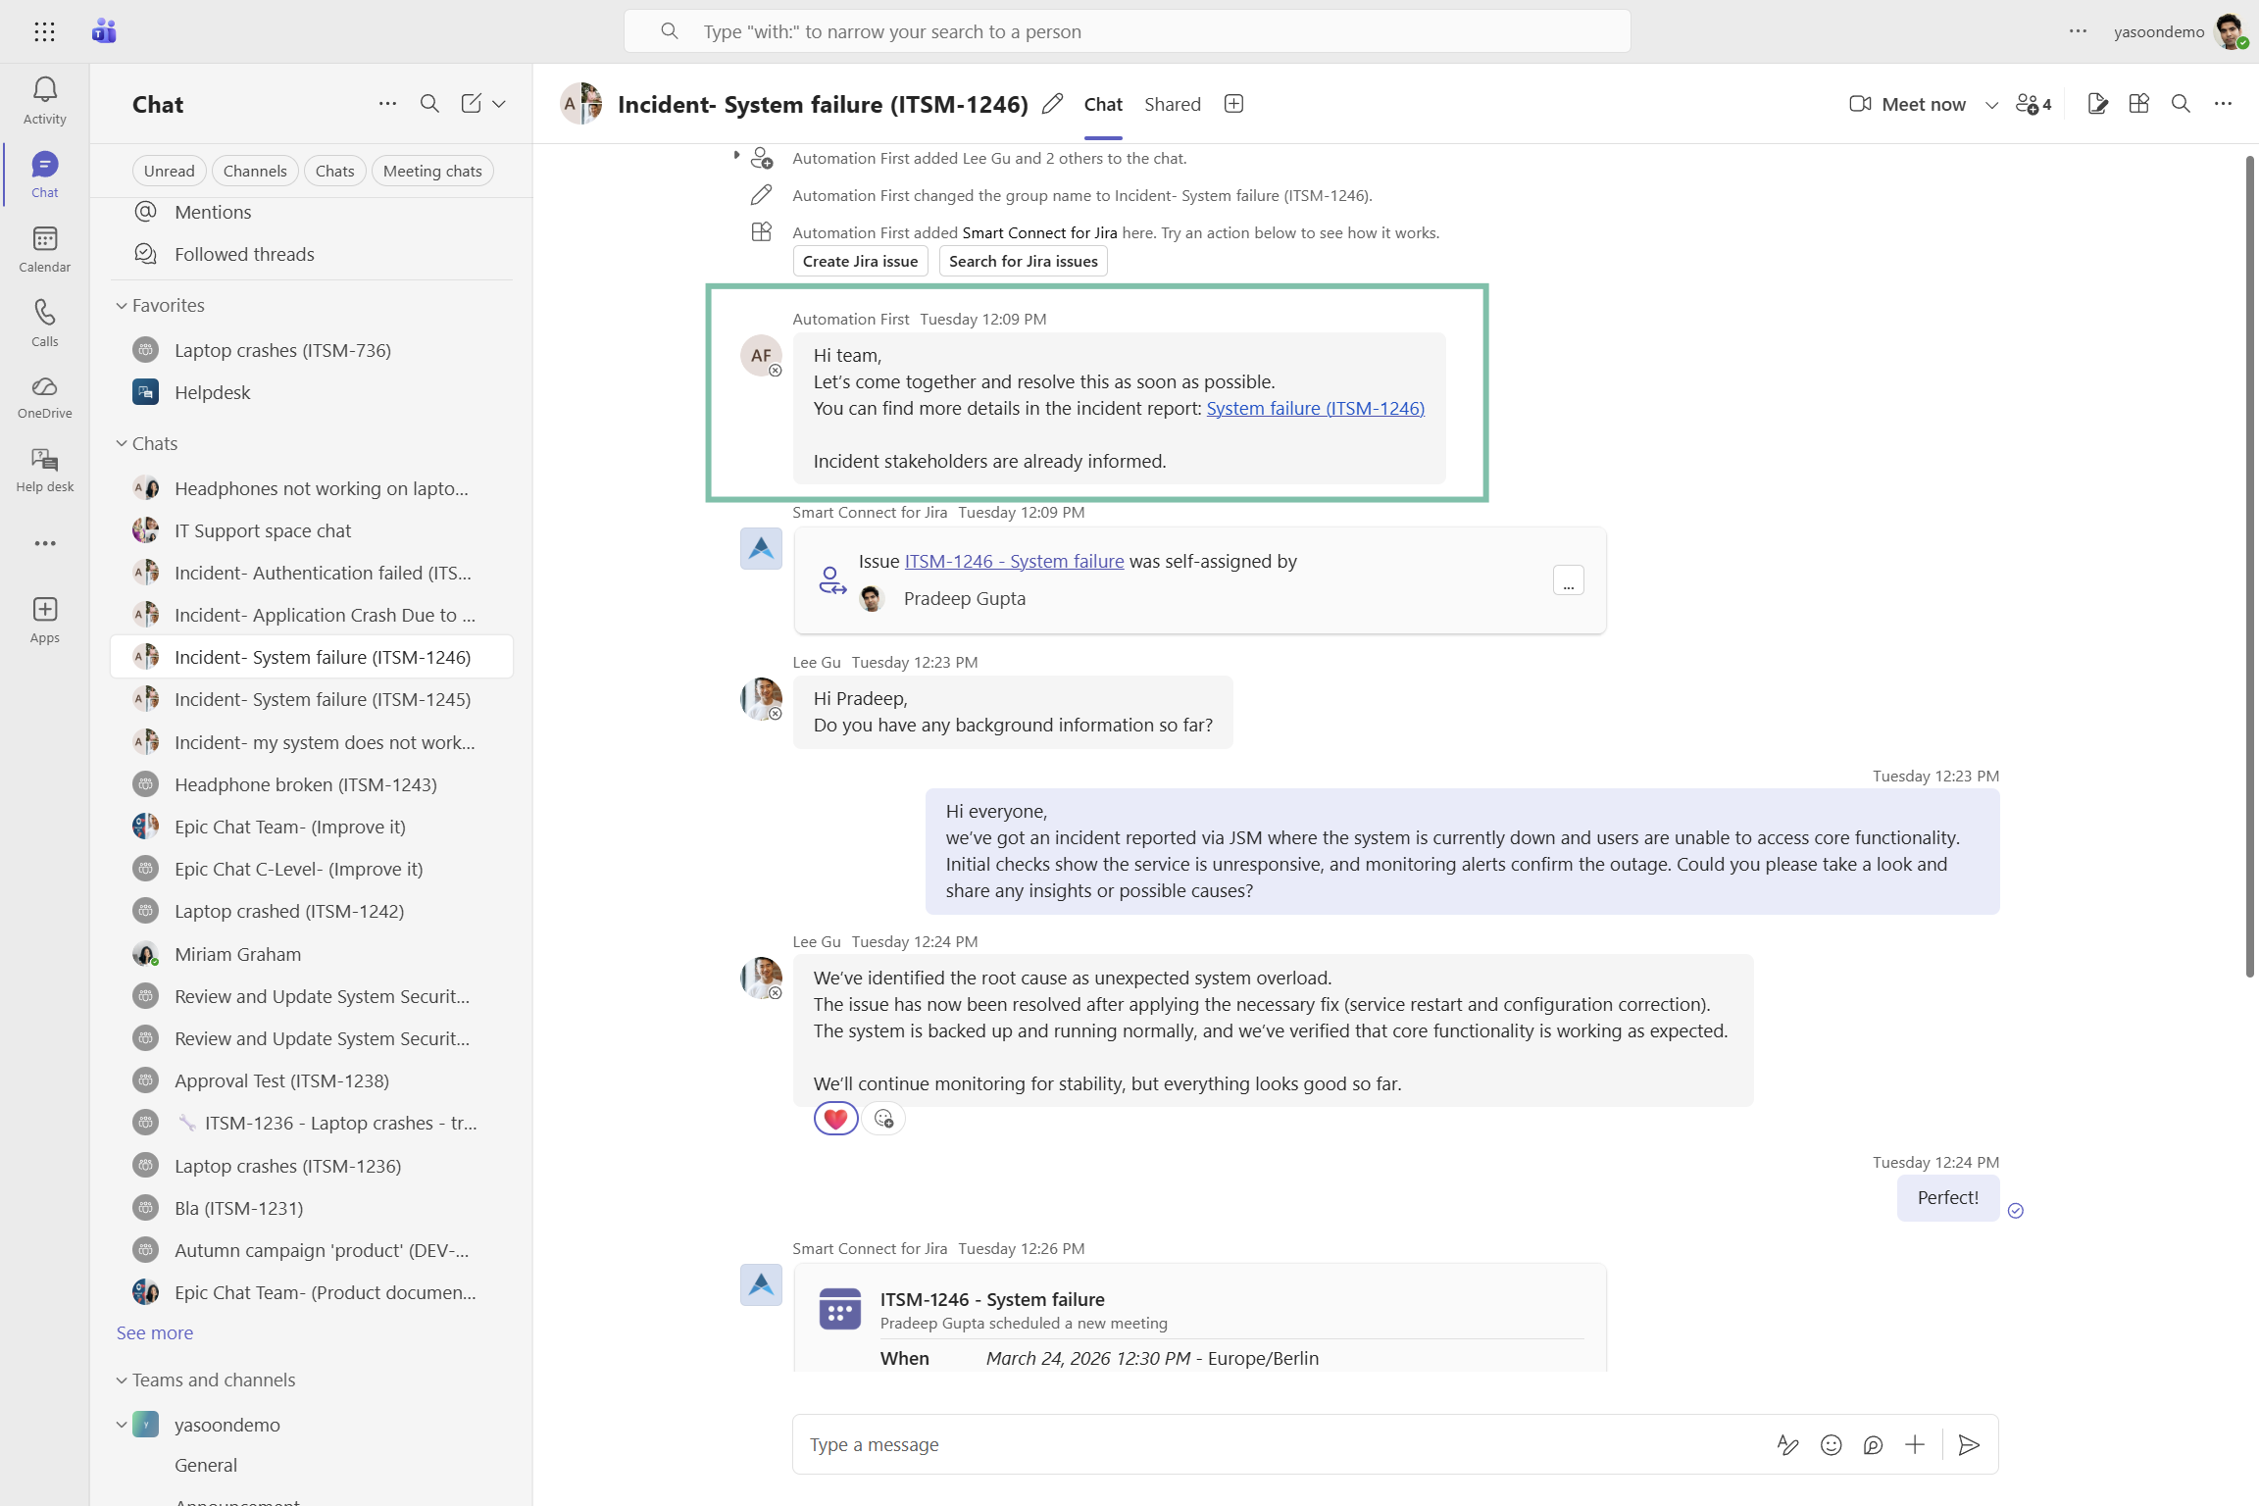Click the add tab plus icon
The image size is (2259, 1506).
tap(1233, 104)
